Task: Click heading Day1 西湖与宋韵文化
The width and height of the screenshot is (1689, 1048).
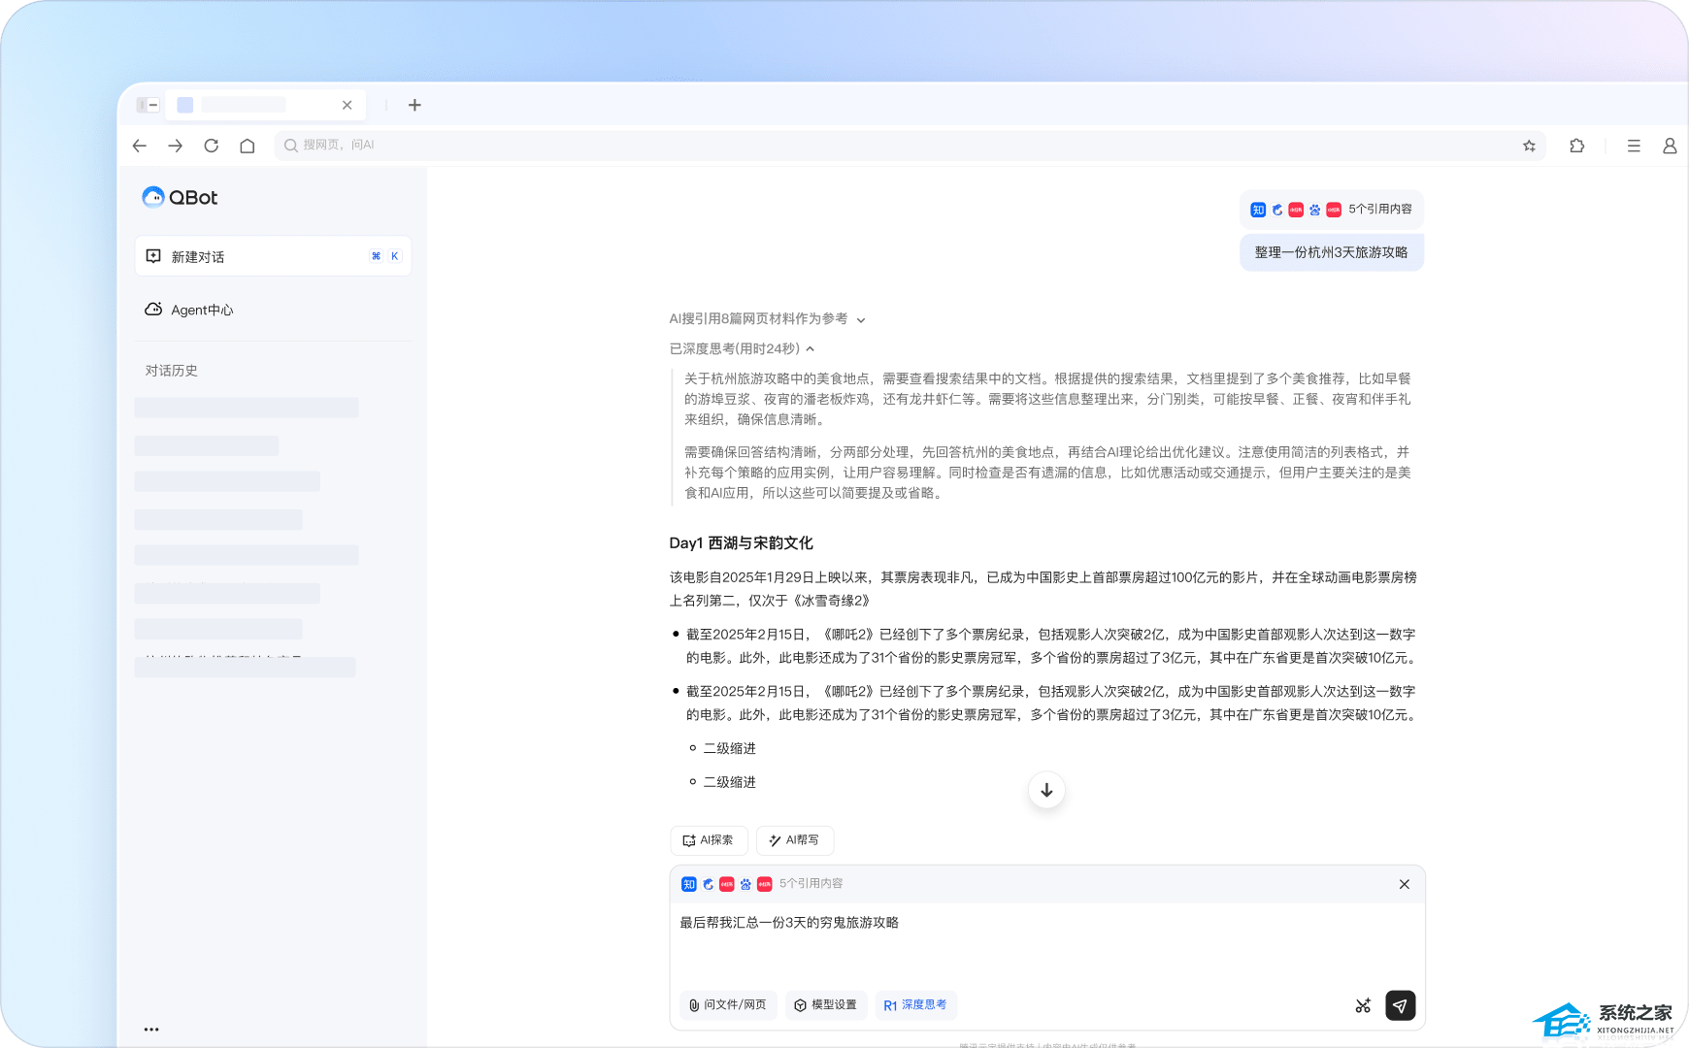Action: point(741,543)
